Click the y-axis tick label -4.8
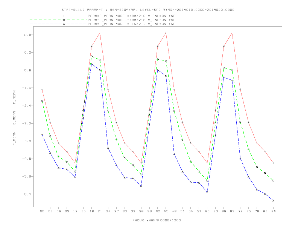 [26, 159]
